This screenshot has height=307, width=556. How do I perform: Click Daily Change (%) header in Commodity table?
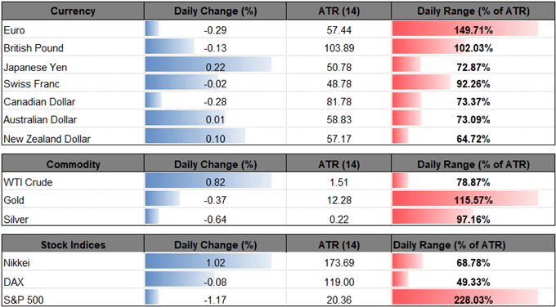click(215, 164)
